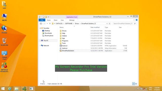
Task: Select the Help folder icon
Action: [61, 33]
